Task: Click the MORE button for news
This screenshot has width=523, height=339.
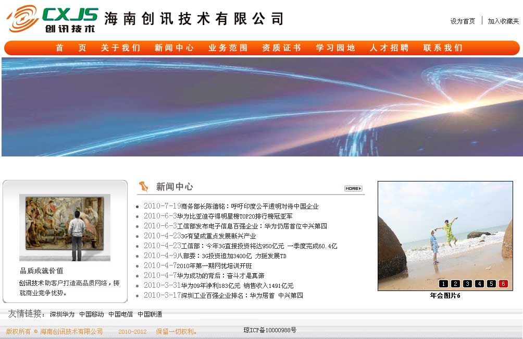Action: [x=352, y=188]
